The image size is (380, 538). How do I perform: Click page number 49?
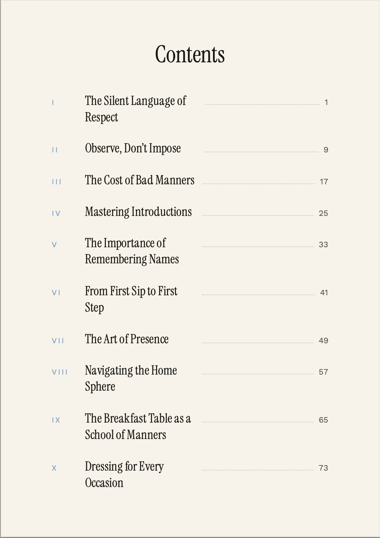[x=323, y=341]
